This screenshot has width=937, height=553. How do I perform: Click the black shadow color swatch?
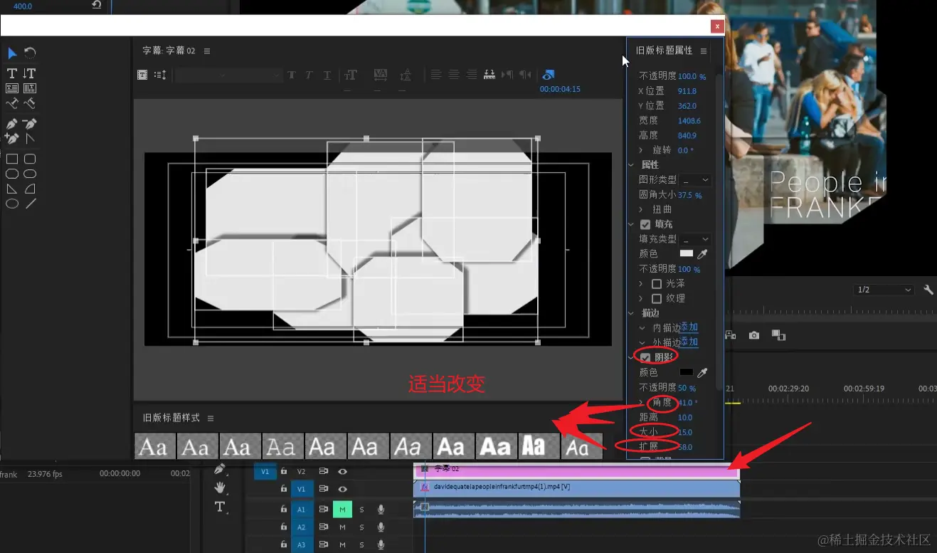[687, 372]
